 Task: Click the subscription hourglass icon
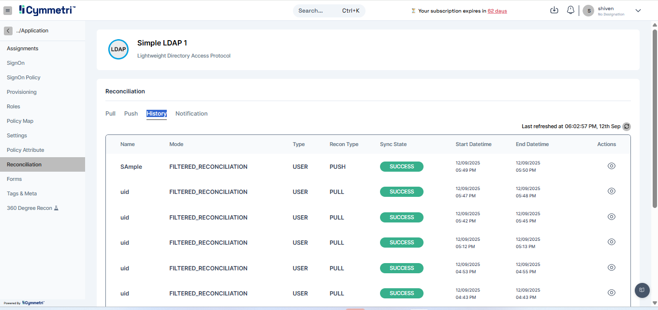coord(413,11)
